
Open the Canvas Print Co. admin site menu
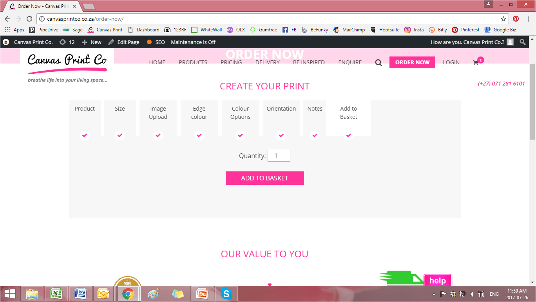pos(33,42)
